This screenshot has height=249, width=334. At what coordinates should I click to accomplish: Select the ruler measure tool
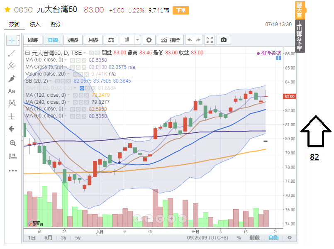coord(13,156)
